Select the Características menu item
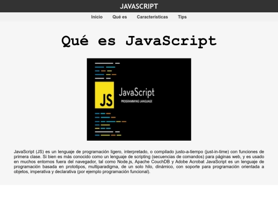The width and height of the screenshot is (278, 208). [x=152, y=17]
